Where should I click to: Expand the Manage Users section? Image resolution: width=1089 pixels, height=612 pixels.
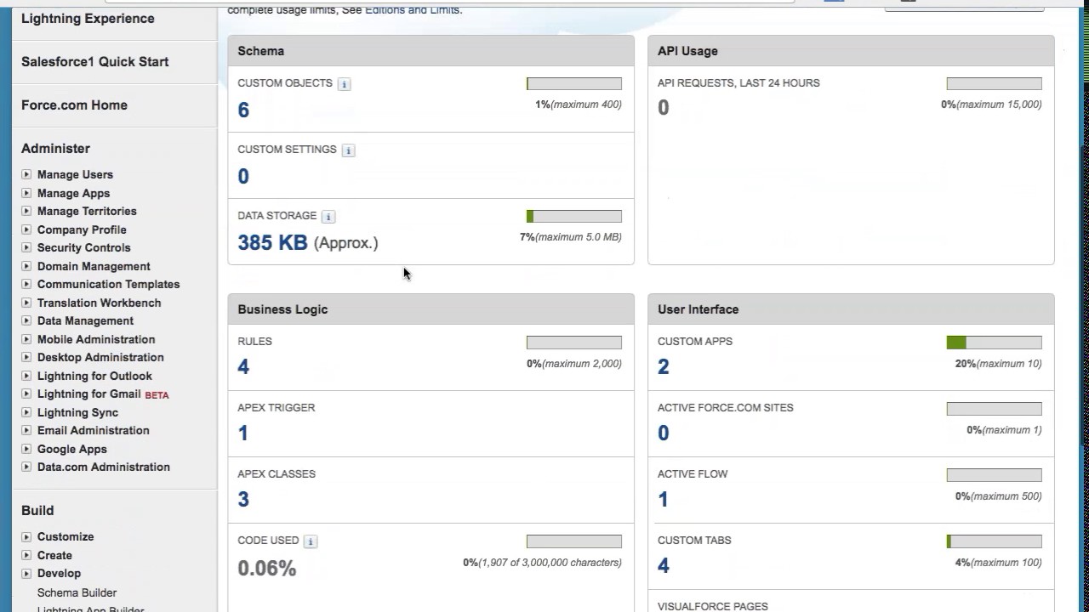[x=26, y=174]
